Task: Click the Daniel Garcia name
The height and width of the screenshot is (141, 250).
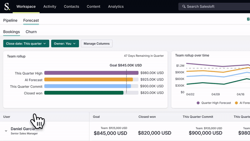Action: coord(22,129)
